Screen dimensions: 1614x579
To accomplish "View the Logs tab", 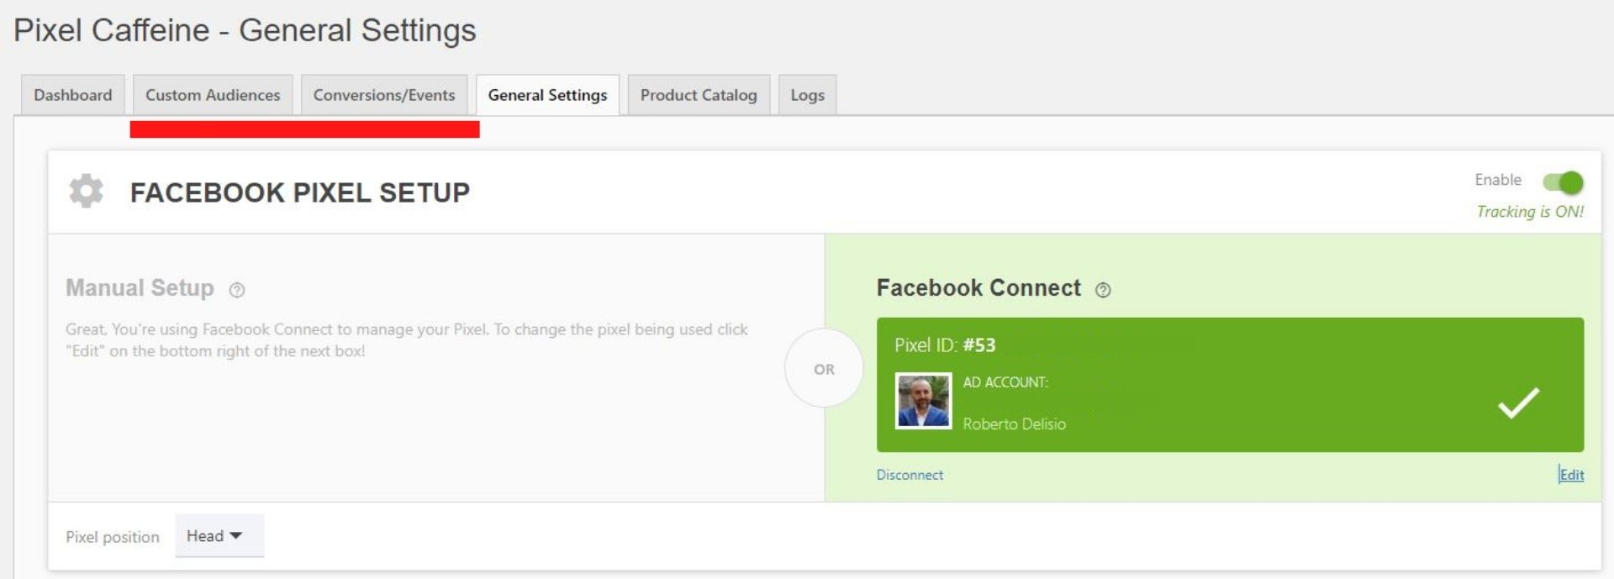I will tap(807, 95).
